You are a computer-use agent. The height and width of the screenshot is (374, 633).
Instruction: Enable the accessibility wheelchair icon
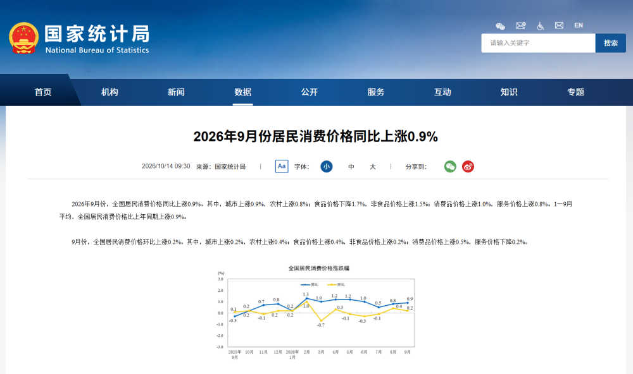click(540, 26)
